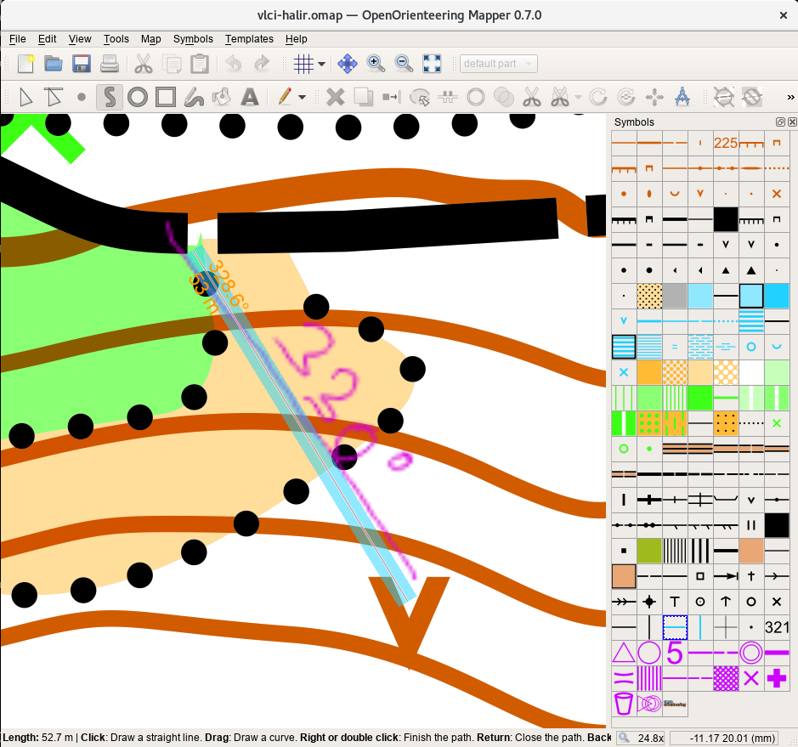Select the solid bright green area symbol
798x747 pixels.
pyautogui.click(x=700, y=398)
